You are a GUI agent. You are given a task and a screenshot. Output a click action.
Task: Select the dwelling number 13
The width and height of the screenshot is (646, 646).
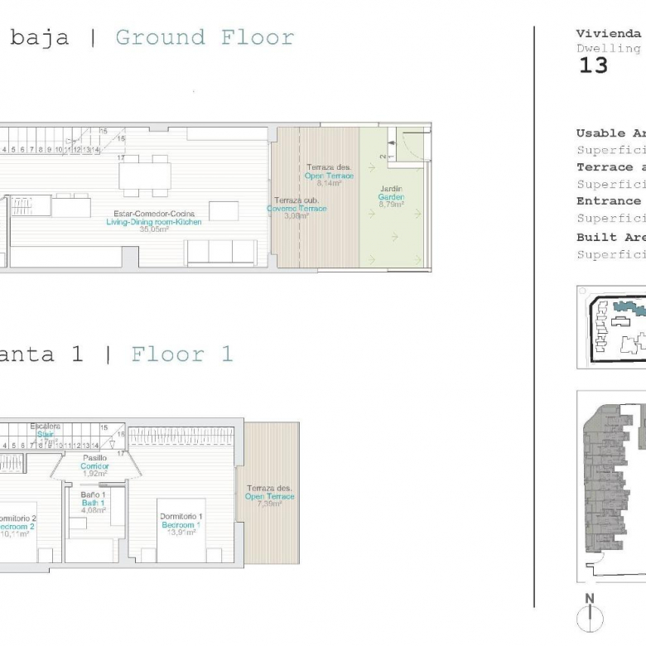pos(593,66)
